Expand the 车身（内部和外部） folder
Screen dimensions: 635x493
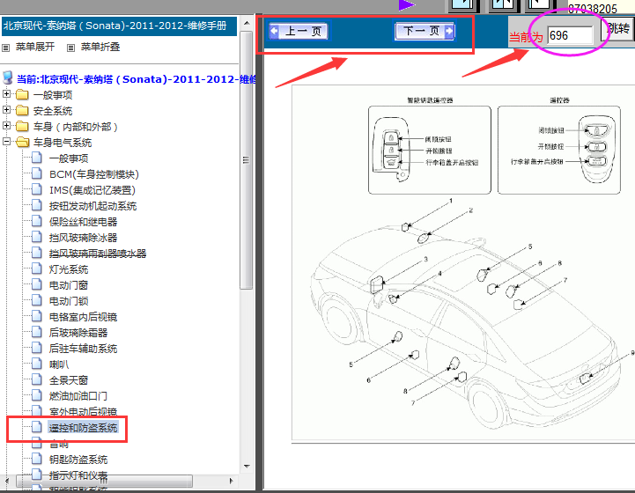(x=6, y=126)
